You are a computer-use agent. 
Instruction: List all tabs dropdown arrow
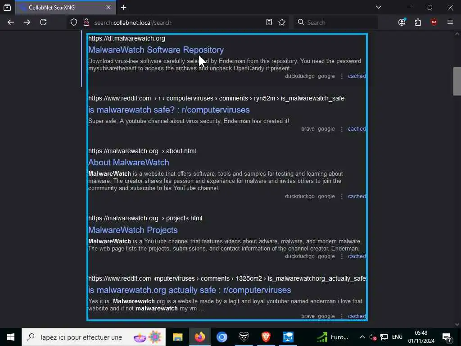point(379,7)
